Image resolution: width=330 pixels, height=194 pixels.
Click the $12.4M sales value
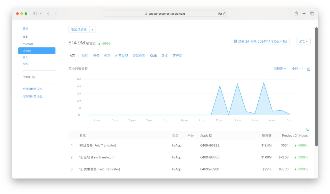(266, 145)
